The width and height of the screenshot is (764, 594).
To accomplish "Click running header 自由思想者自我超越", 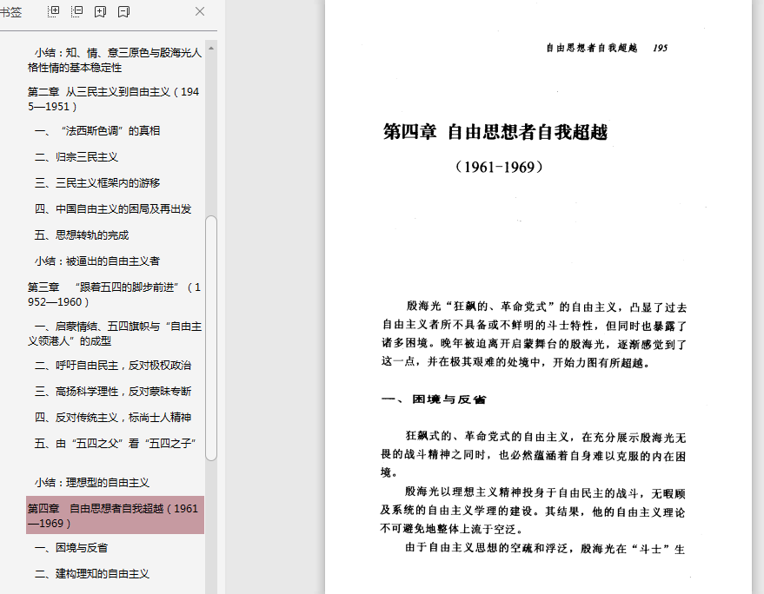I will click(x=591, y=48).
